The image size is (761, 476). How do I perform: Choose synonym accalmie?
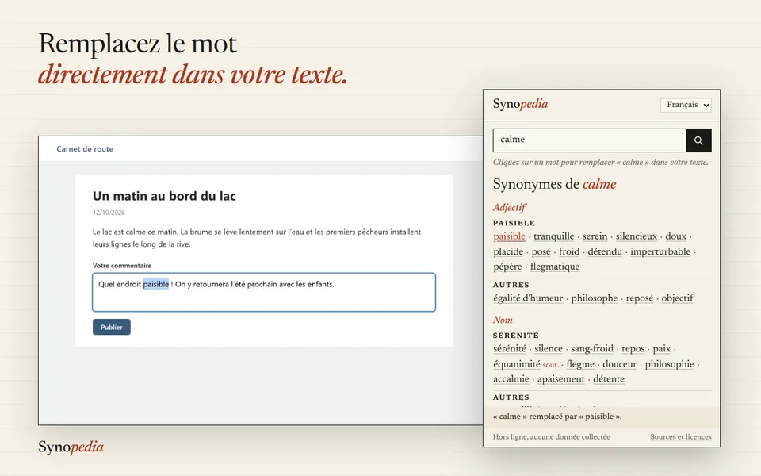pyautogui.click(x=511, y=379)
